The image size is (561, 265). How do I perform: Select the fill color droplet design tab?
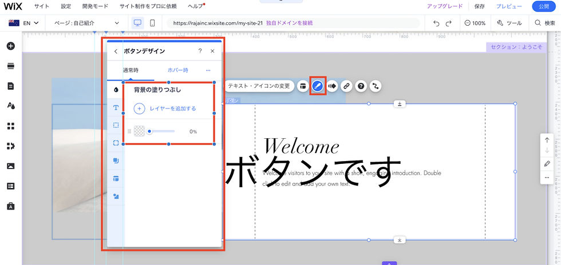(x=116, y=90)
